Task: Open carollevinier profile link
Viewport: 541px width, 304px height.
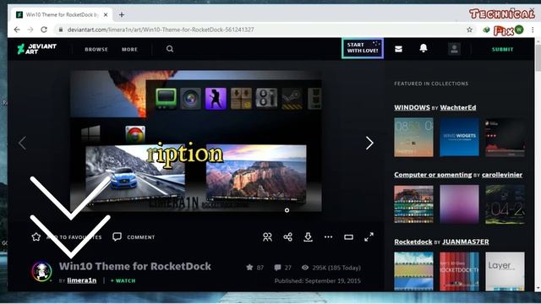Action: tap(502, 175)
